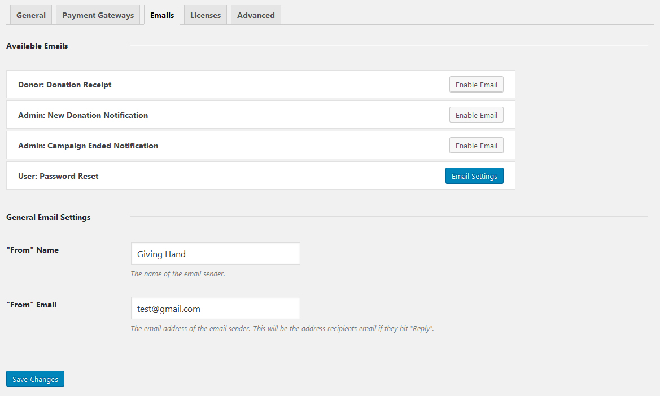The height and width of the screenshot is (396, 660).
Task: Click the Admin: Campaign Ended Notification title
Action: point(88,146)
